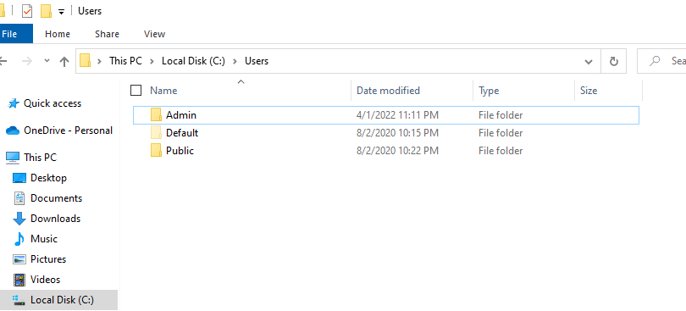
Task: Open the Share ribbon tab
Action: coord(107,34)
